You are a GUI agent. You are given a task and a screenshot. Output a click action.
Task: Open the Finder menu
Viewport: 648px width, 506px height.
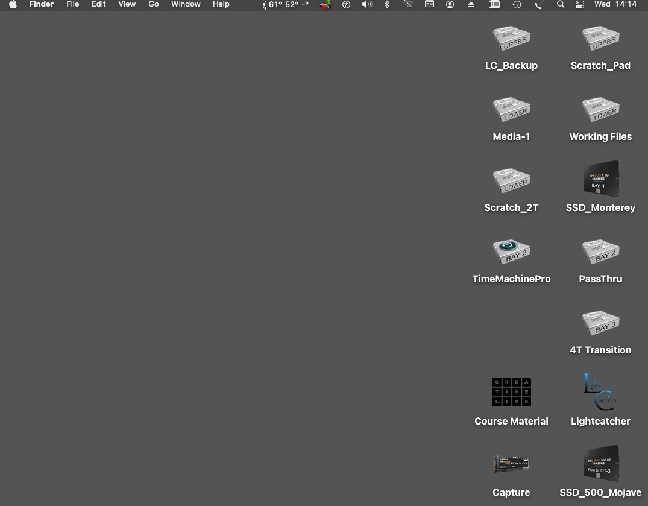click(x=42, y=4)
